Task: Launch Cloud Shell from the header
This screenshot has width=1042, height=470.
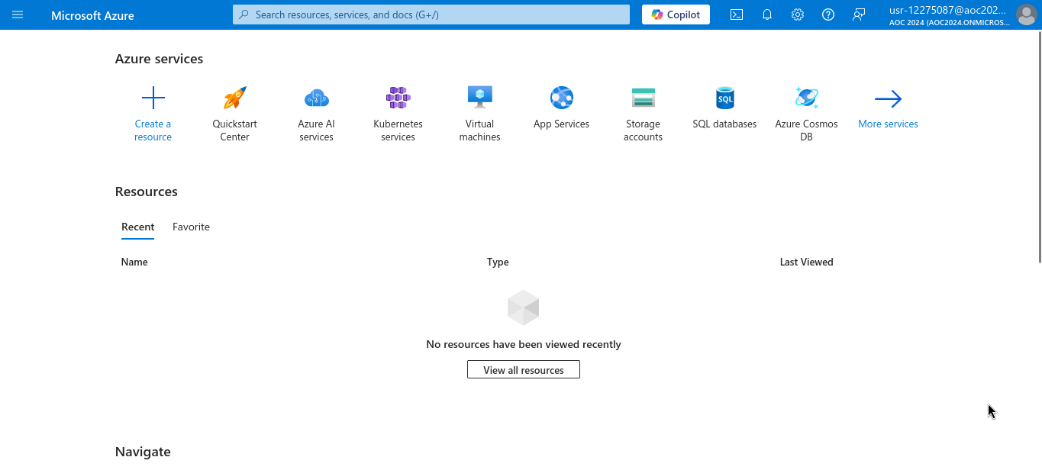Action: pos(737,14)
